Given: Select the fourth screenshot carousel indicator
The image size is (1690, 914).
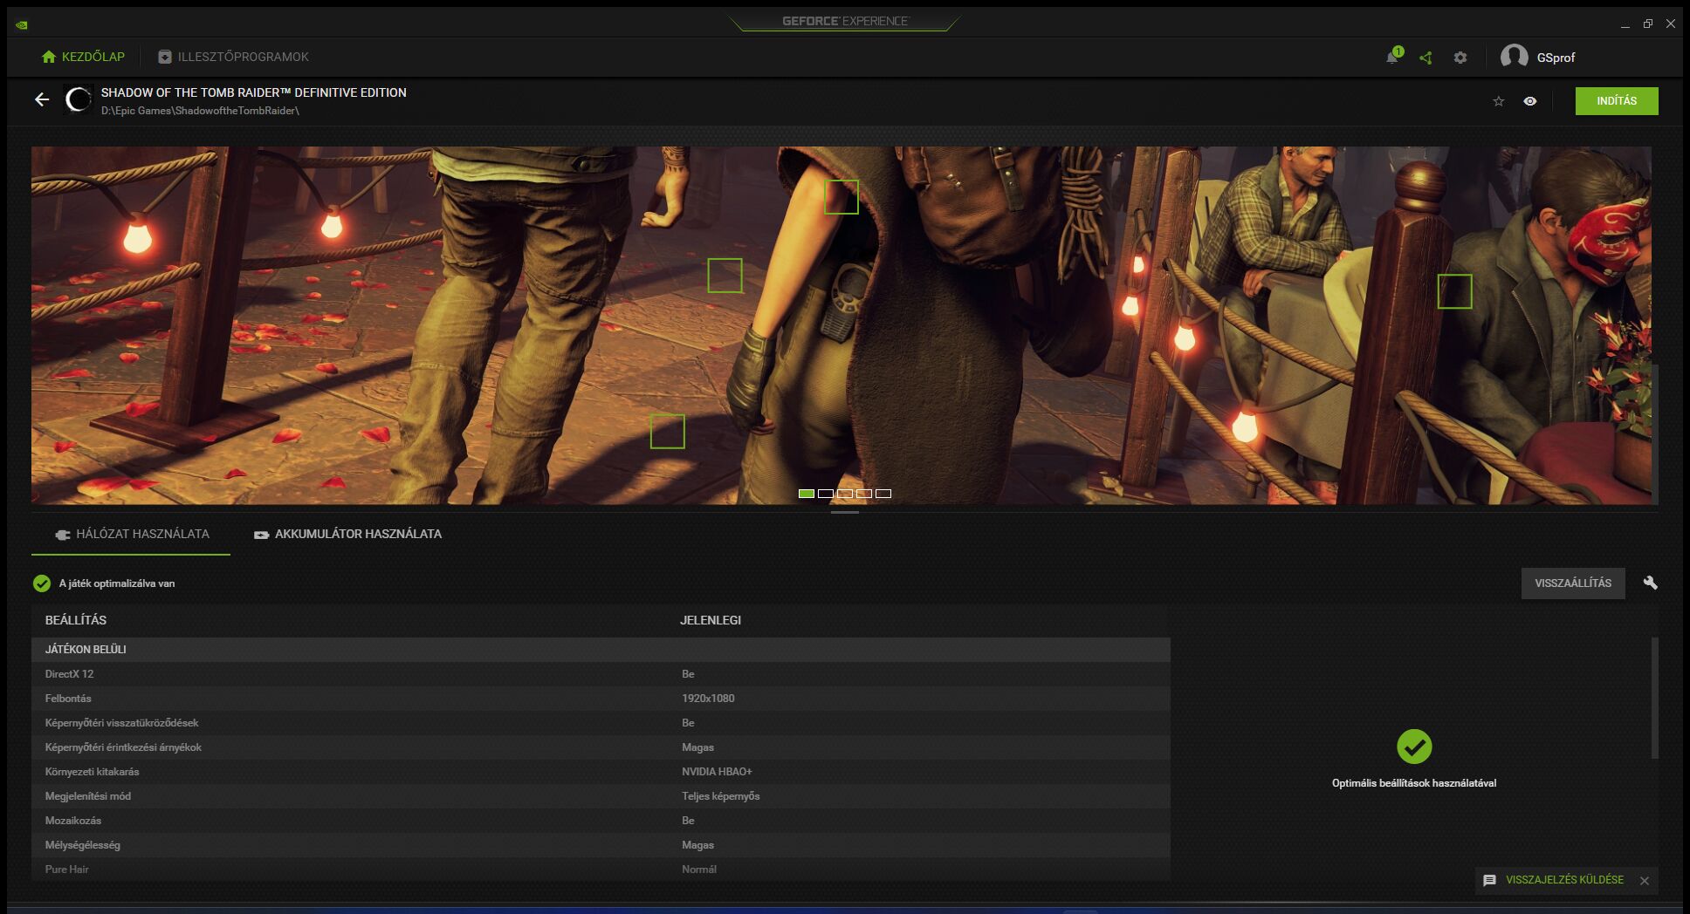Looking at the screenshot, I should click(864, 494).
